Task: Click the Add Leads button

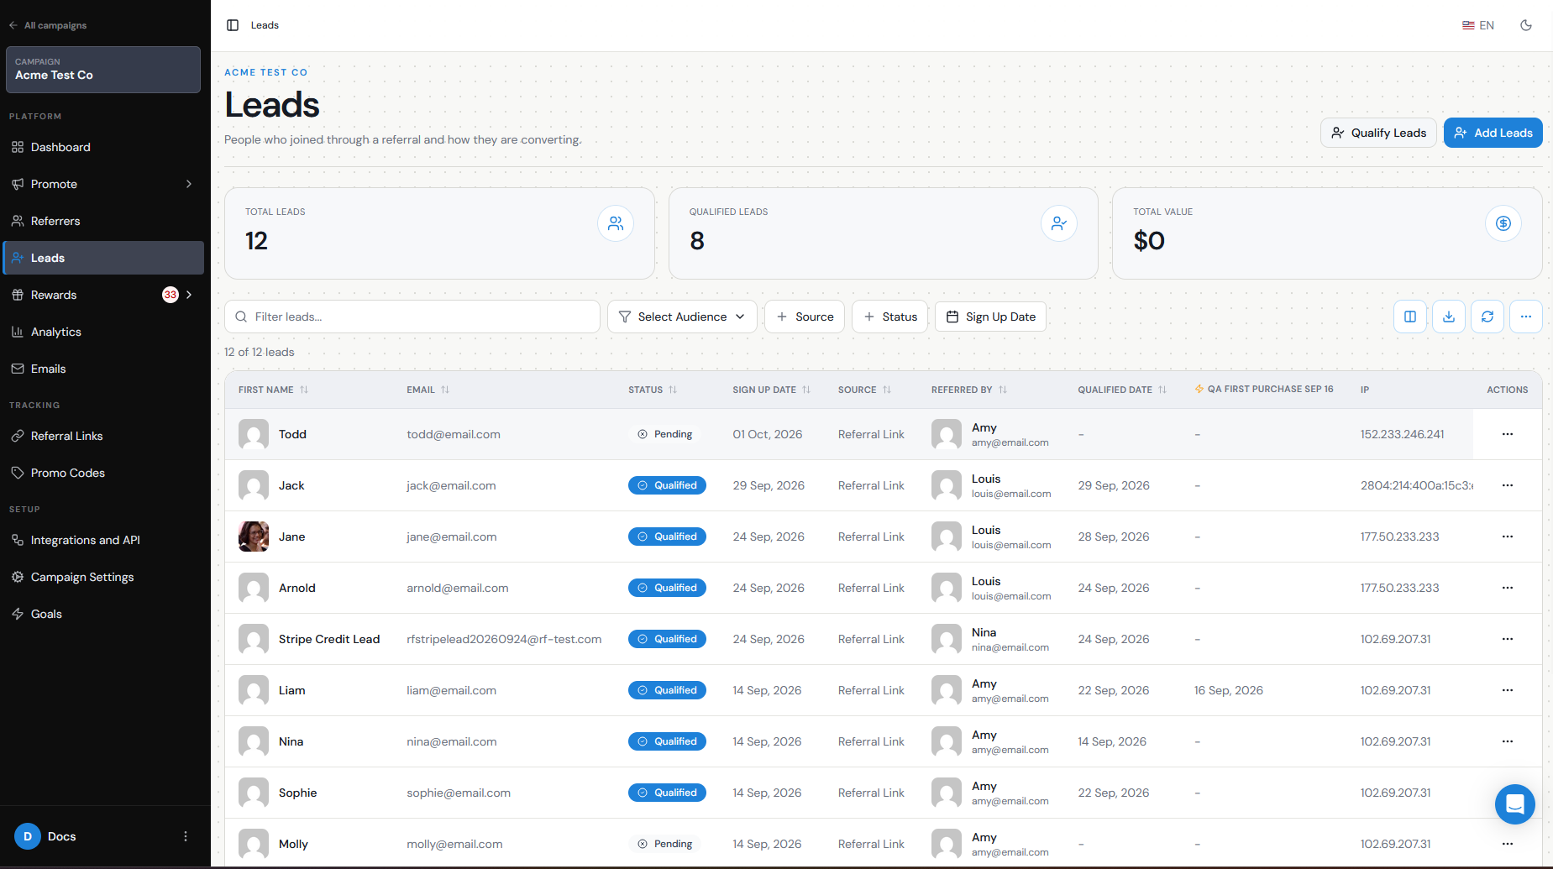Action: (x=1493, y=133)
